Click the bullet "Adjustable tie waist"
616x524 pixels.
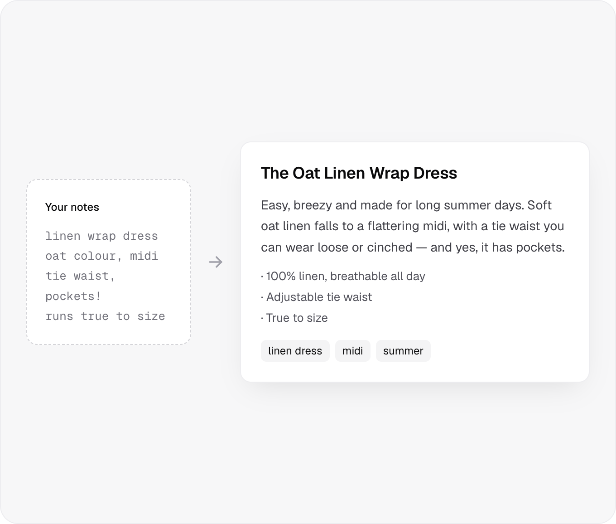coord(316,297)
